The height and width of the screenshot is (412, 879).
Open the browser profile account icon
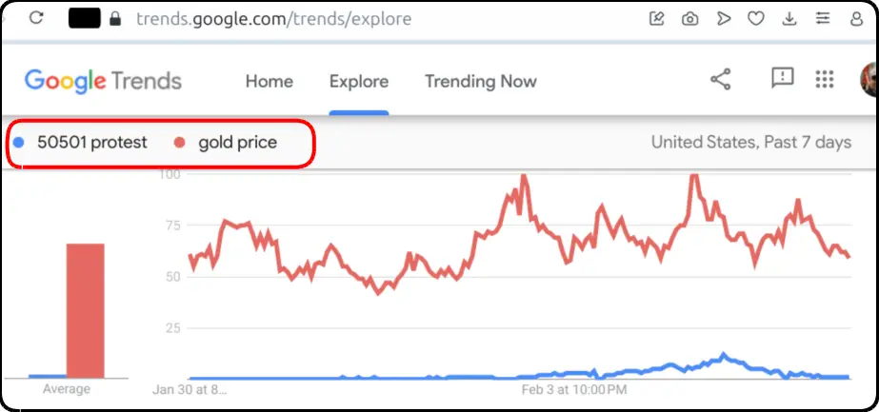coord(856,19)
